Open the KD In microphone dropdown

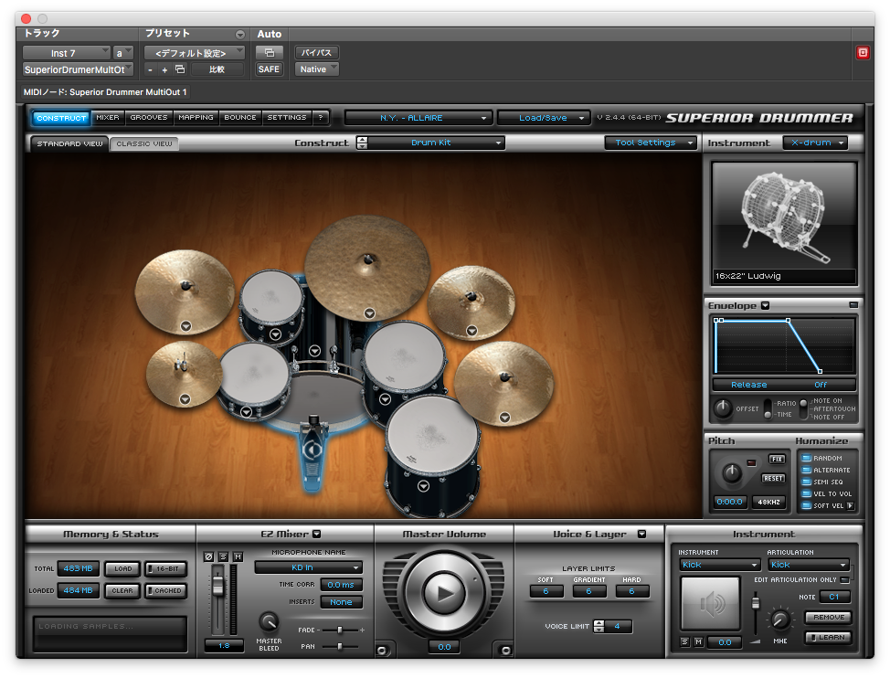[x=308, y=567]
